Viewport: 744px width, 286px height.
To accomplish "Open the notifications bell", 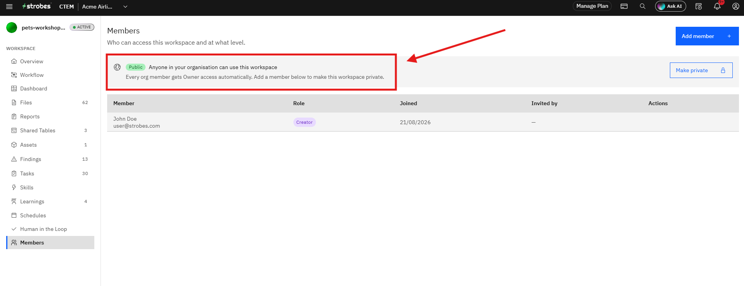I will [x=717, y=6].
